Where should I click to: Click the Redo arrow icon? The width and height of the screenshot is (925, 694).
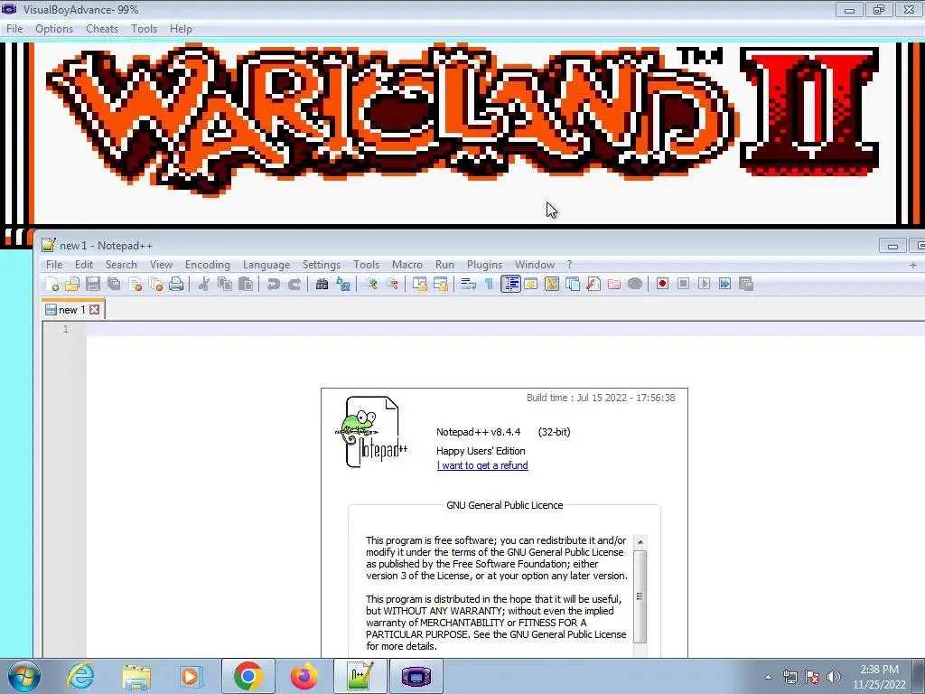pos(294,285)
